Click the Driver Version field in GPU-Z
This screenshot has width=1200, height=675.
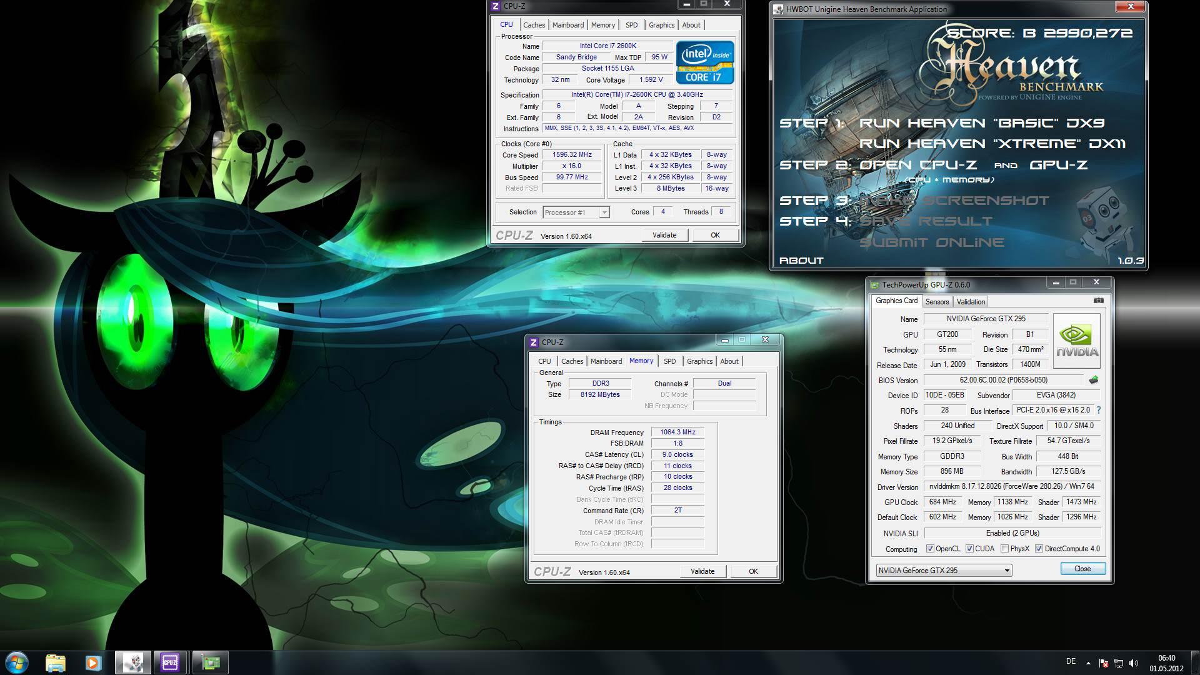pos(1011,486)
